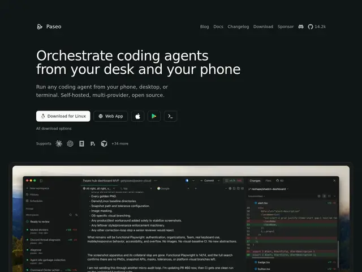Open the GitHub repository icon
362x272 pixels.
[311, 27]
